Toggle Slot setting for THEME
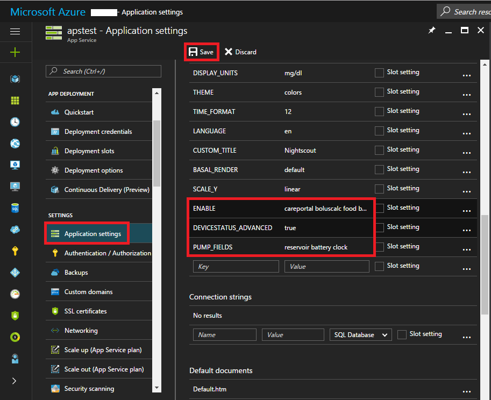 (x=379, y=92)
